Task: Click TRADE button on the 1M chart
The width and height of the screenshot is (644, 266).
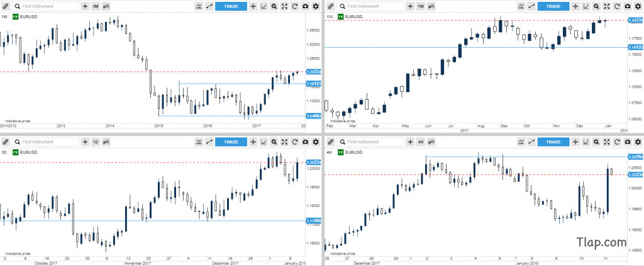Action: pos(231,6)
